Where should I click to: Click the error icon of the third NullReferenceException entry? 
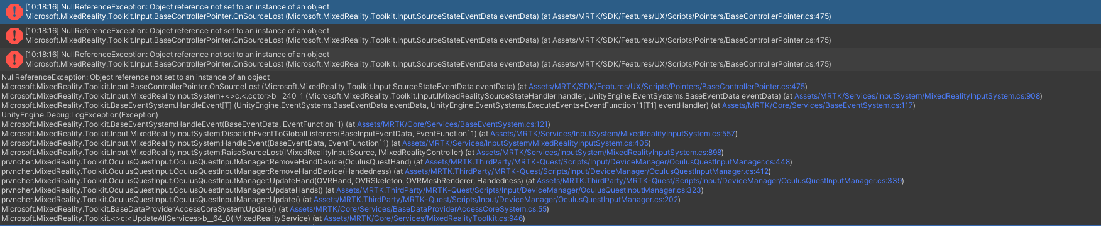tap(13, 60)
